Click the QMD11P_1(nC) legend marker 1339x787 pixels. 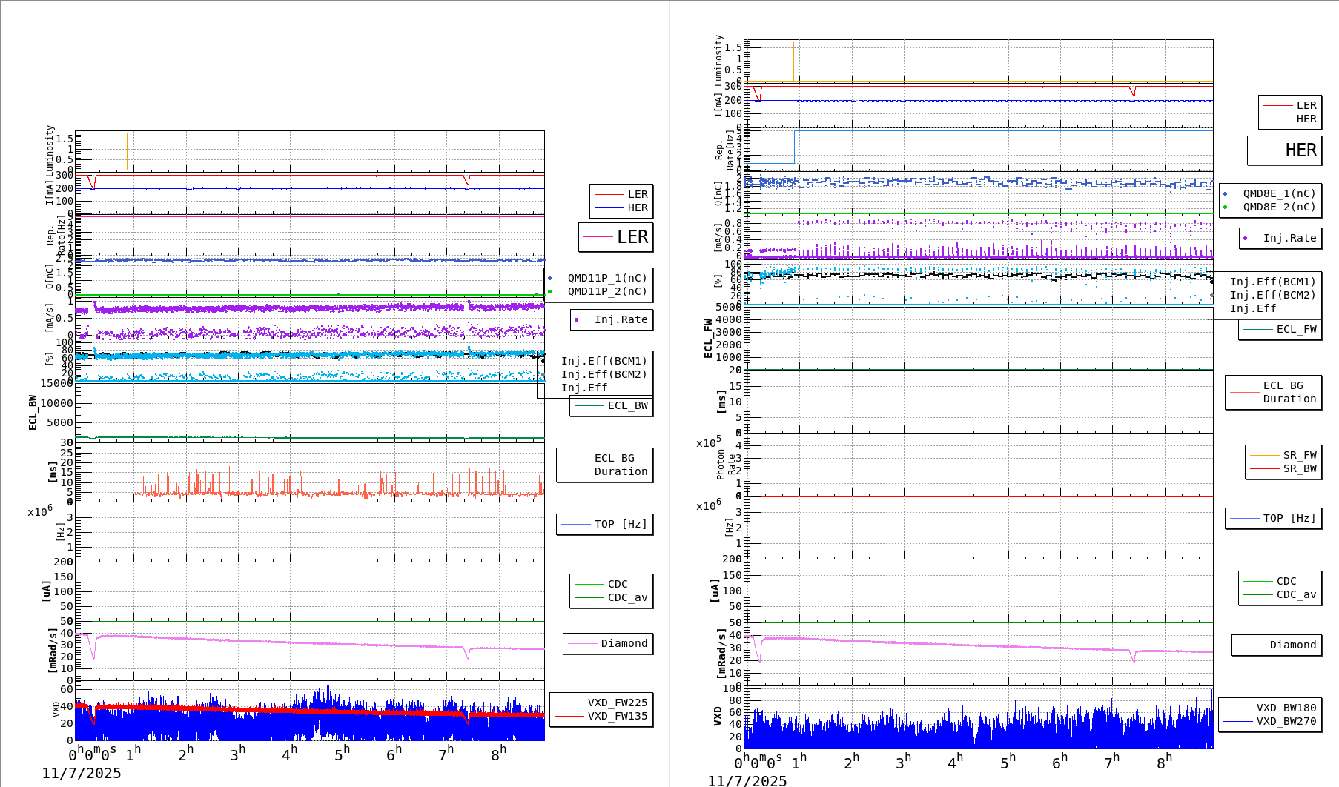click(550, 276)
